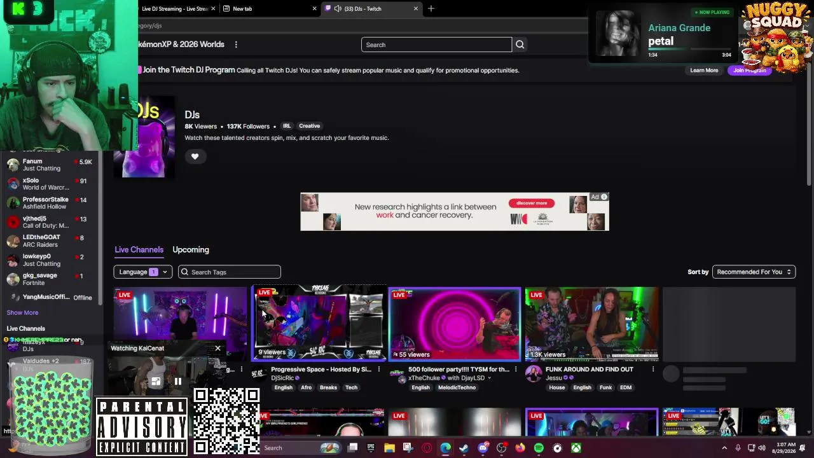Open Epic Games Launcher from the taskbar

[x=371, y=448]
